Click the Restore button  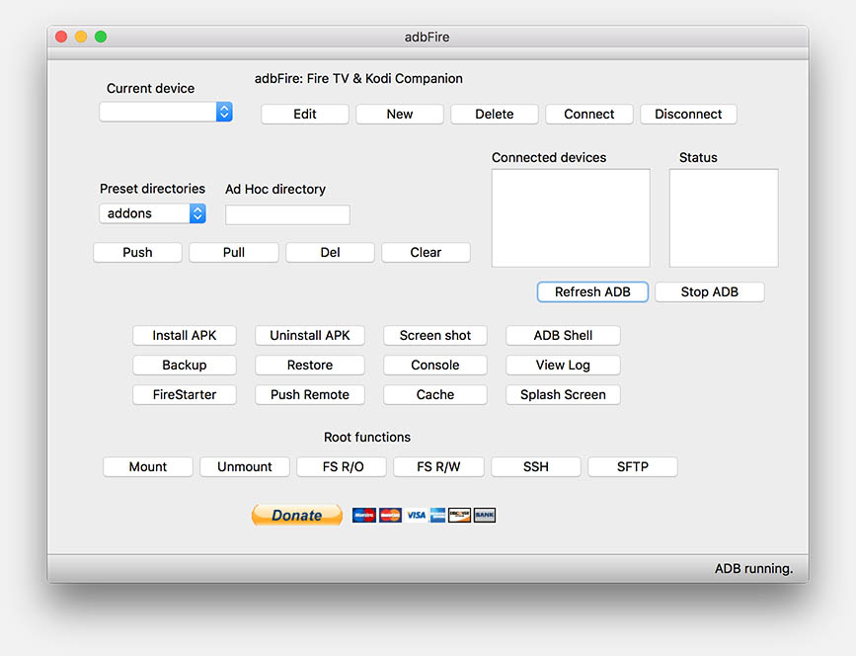[x=310, y=365]
